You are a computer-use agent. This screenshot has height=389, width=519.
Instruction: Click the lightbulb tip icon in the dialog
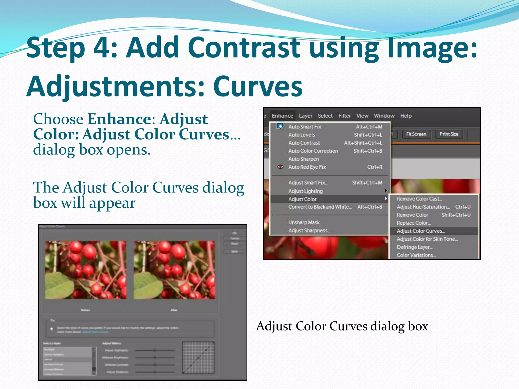pyautogui.click(x=52, y=329)
